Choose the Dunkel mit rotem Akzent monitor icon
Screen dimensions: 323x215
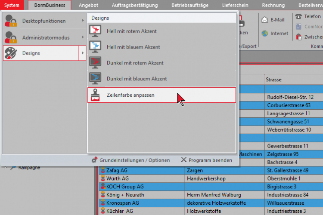pyautogui.click(x=95, y=63)
